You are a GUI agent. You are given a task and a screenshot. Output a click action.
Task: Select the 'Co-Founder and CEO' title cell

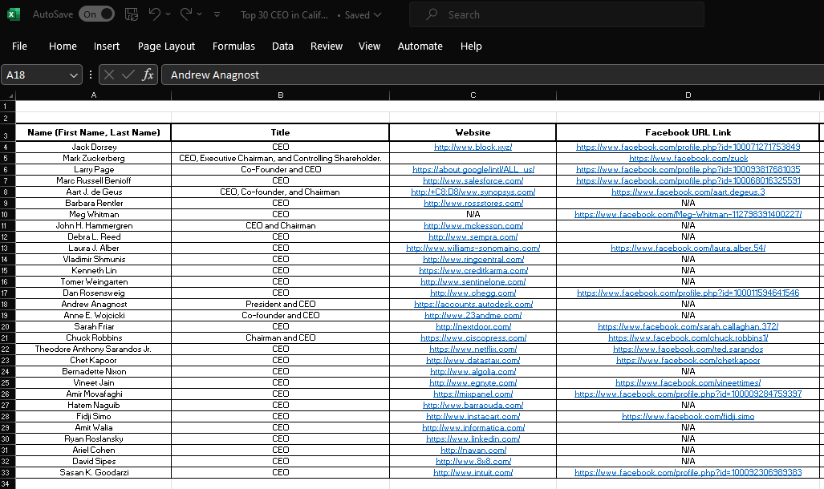280,169
